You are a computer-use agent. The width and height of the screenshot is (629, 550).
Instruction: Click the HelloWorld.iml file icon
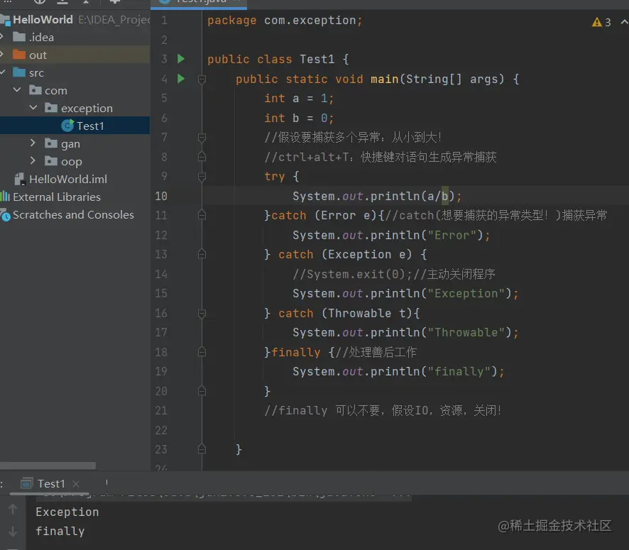(x=20, y=179)
